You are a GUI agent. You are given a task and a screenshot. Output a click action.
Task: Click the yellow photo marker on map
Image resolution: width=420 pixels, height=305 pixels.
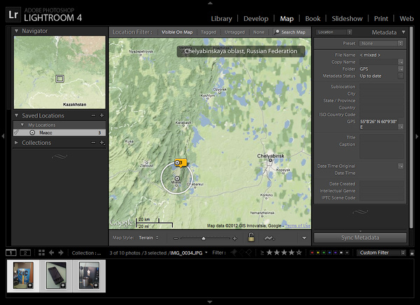point(181,163)
